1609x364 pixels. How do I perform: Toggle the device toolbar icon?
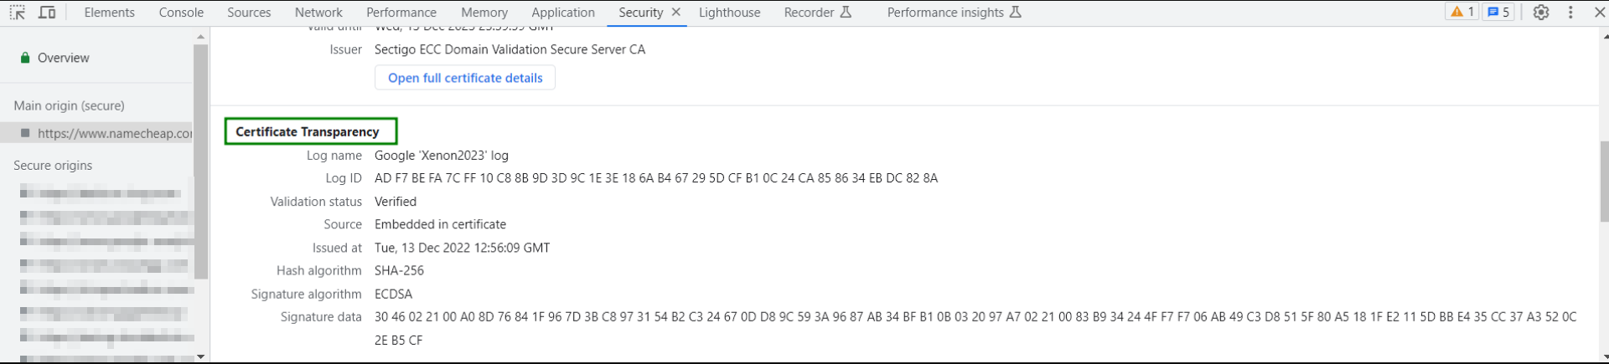point(48,13)
